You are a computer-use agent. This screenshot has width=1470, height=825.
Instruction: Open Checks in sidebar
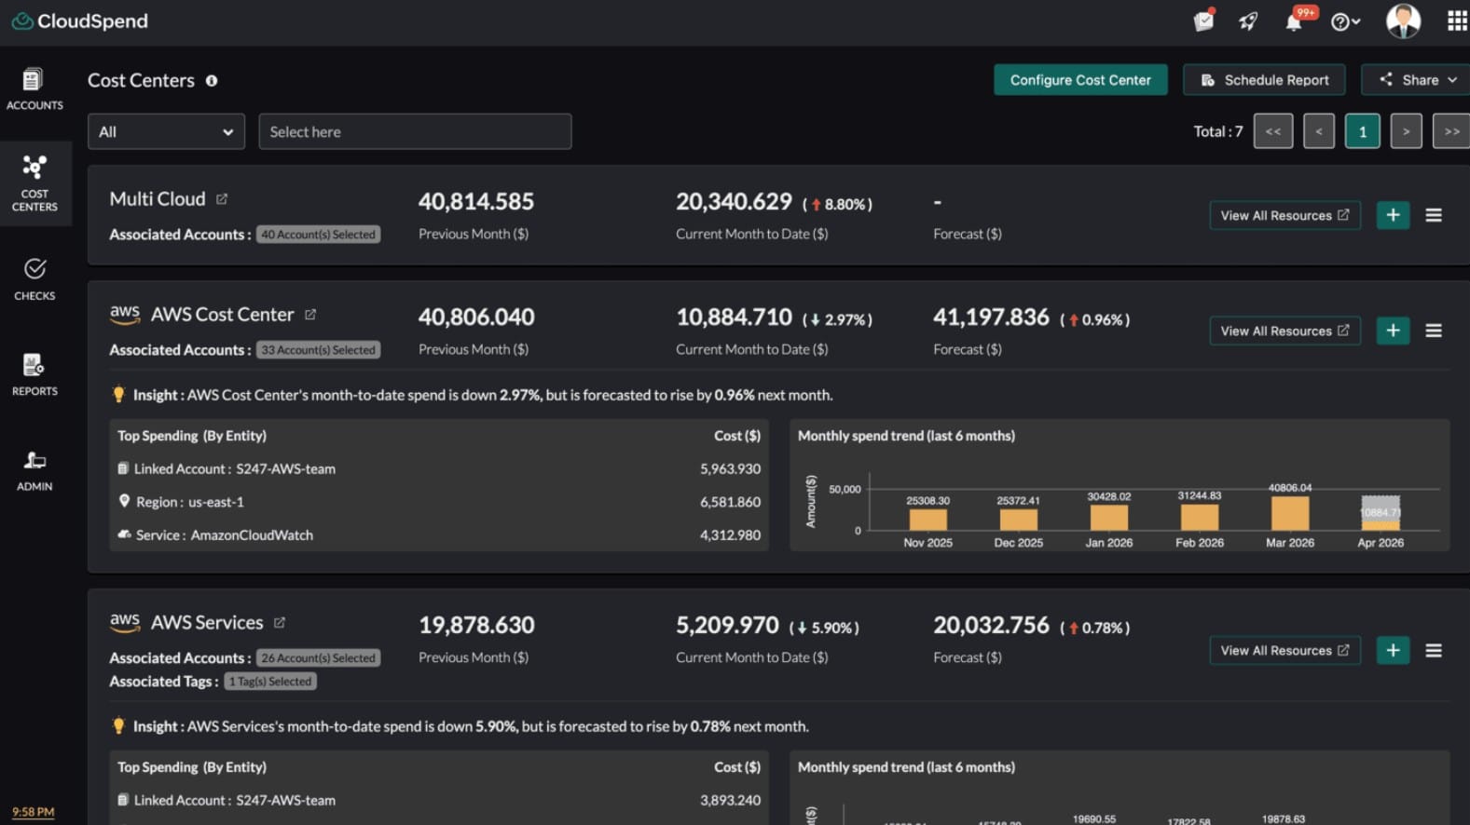(34, 279)
